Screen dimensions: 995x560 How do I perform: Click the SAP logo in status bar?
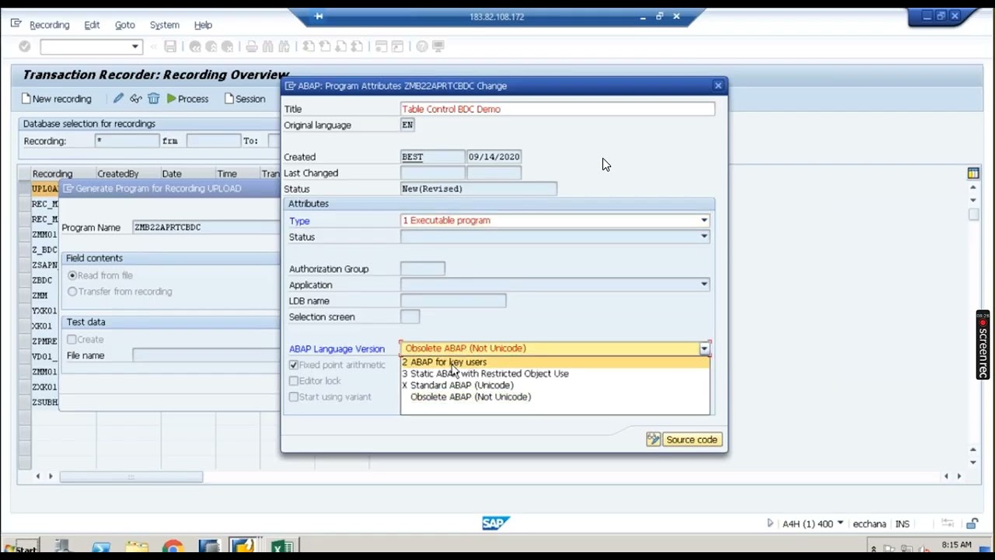pyautogui.click(x=495, y=523)
